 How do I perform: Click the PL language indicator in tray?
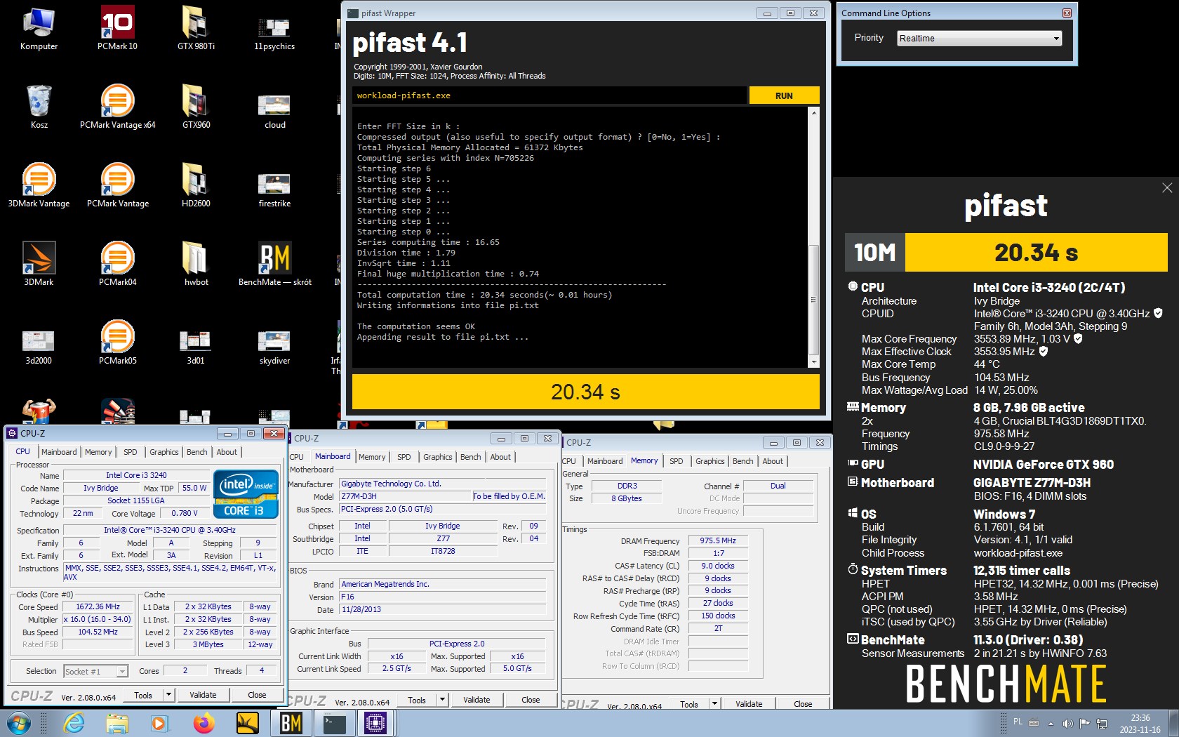coord(1018,722)
